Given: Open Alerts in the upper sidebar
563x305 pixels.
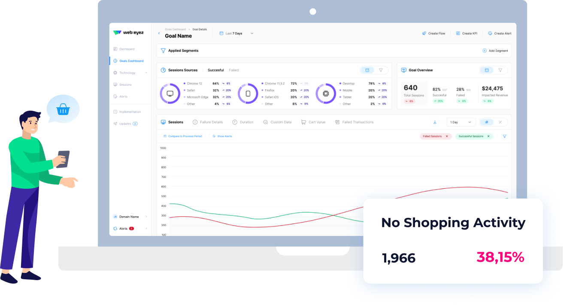Looking at the screenshot, I should 120,97.
